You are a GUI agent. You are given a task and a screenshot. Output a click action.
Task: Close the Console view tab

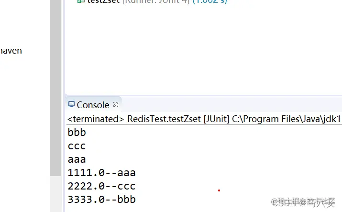(x=116, y=104)
